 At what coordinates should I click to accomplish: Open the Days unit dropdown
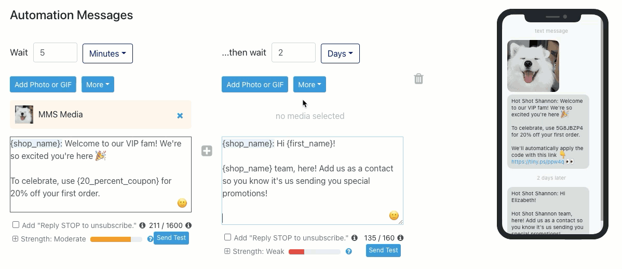click(340, 53)
